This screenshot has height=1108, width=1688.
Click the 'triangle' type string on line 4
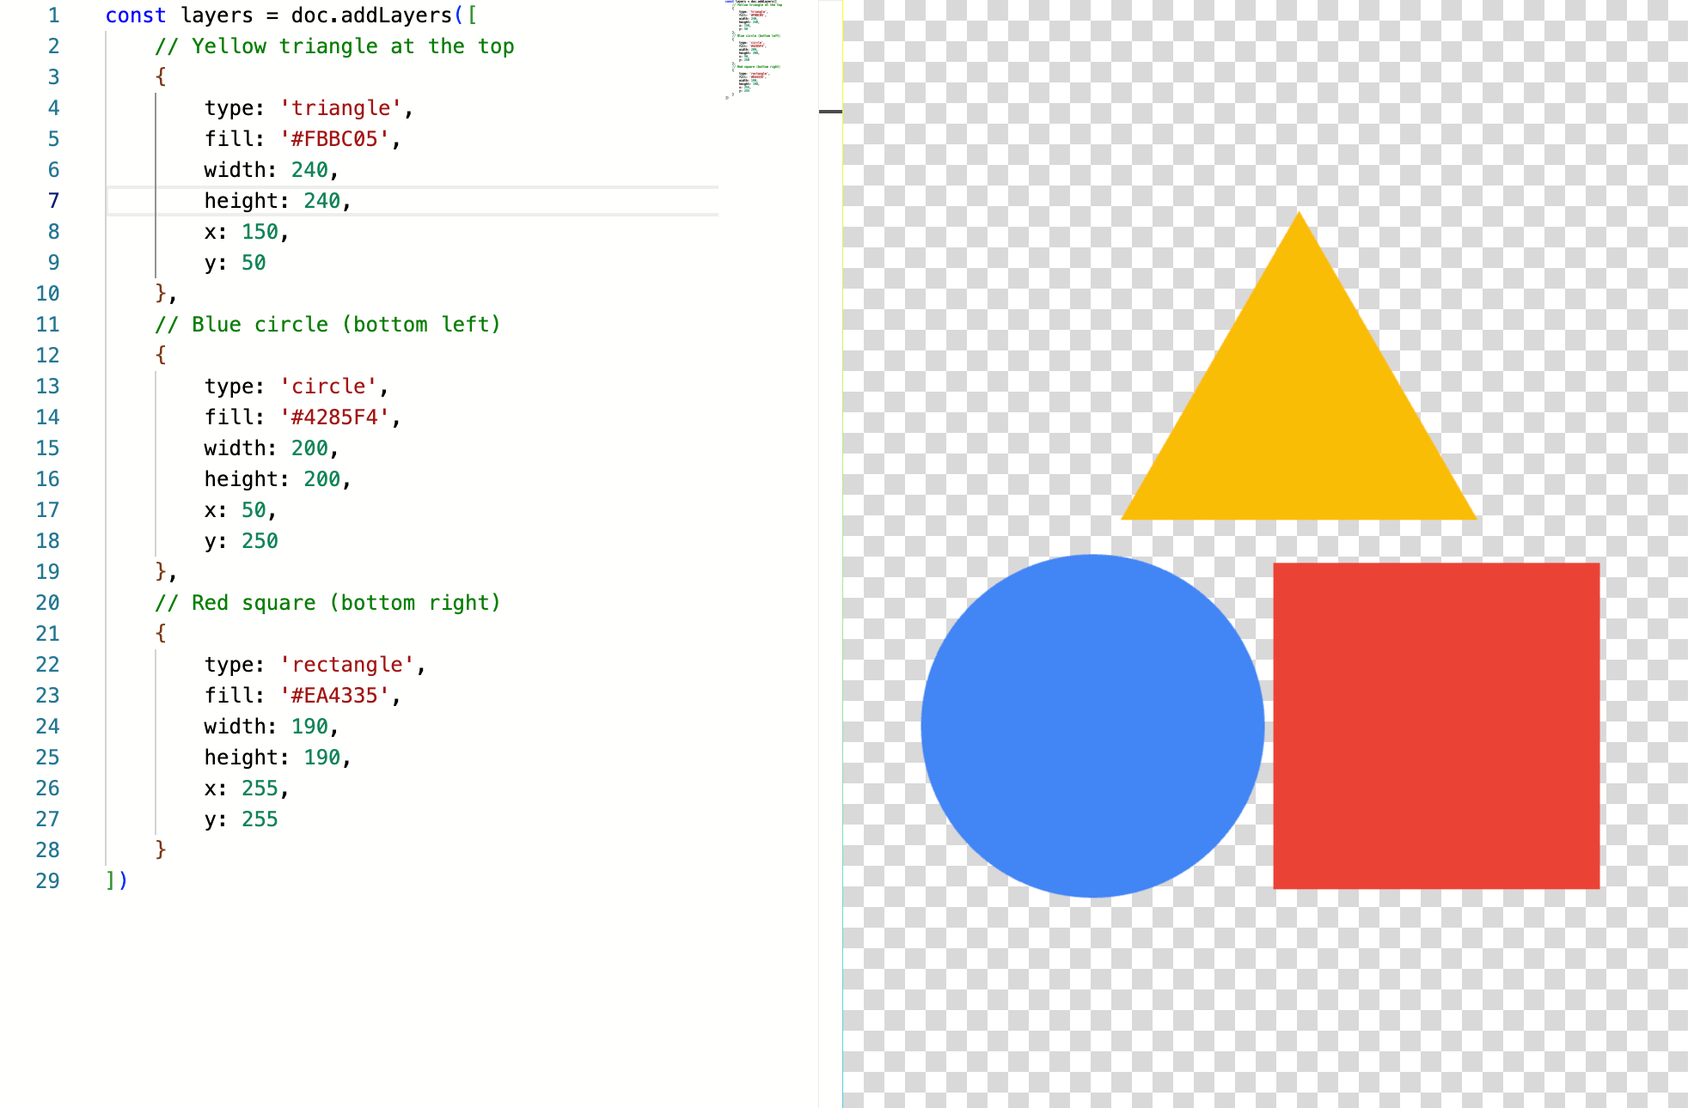[341, 107]
